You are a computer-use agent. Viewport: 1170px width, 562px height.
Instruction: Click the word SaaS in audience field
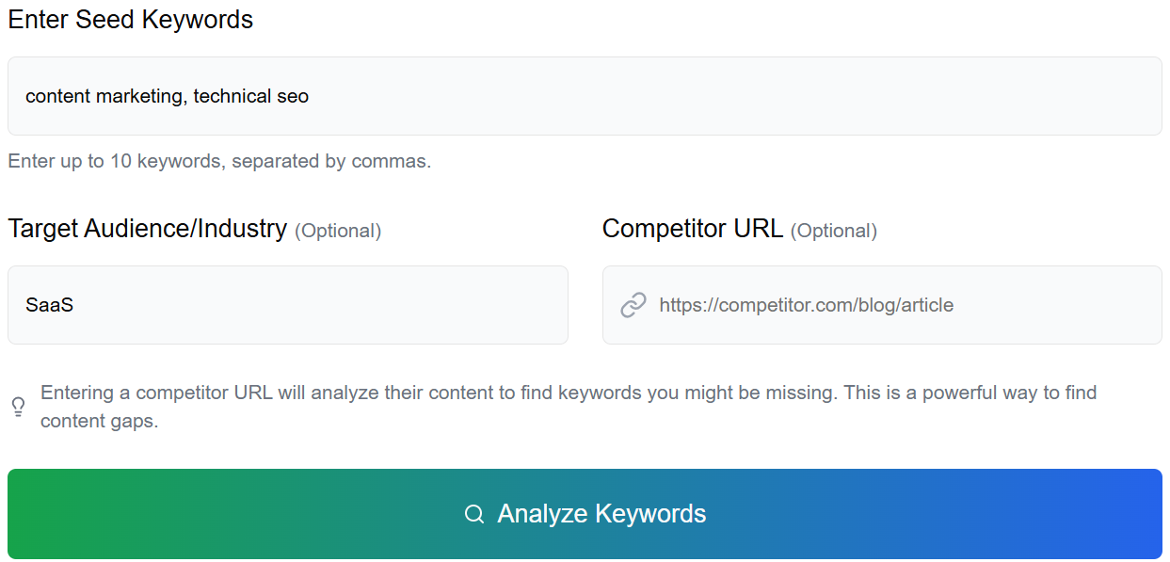tap(49, 305)
